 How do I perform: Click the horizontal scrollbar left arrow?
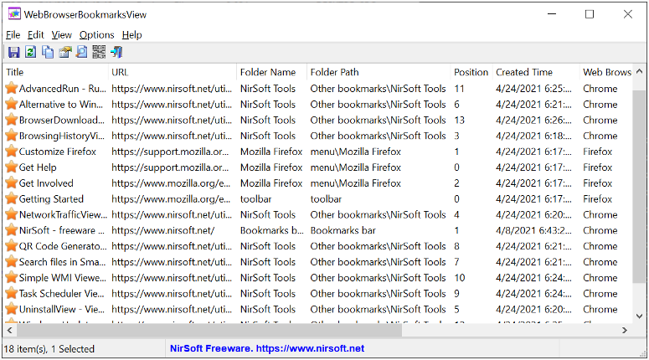point(9,330)
